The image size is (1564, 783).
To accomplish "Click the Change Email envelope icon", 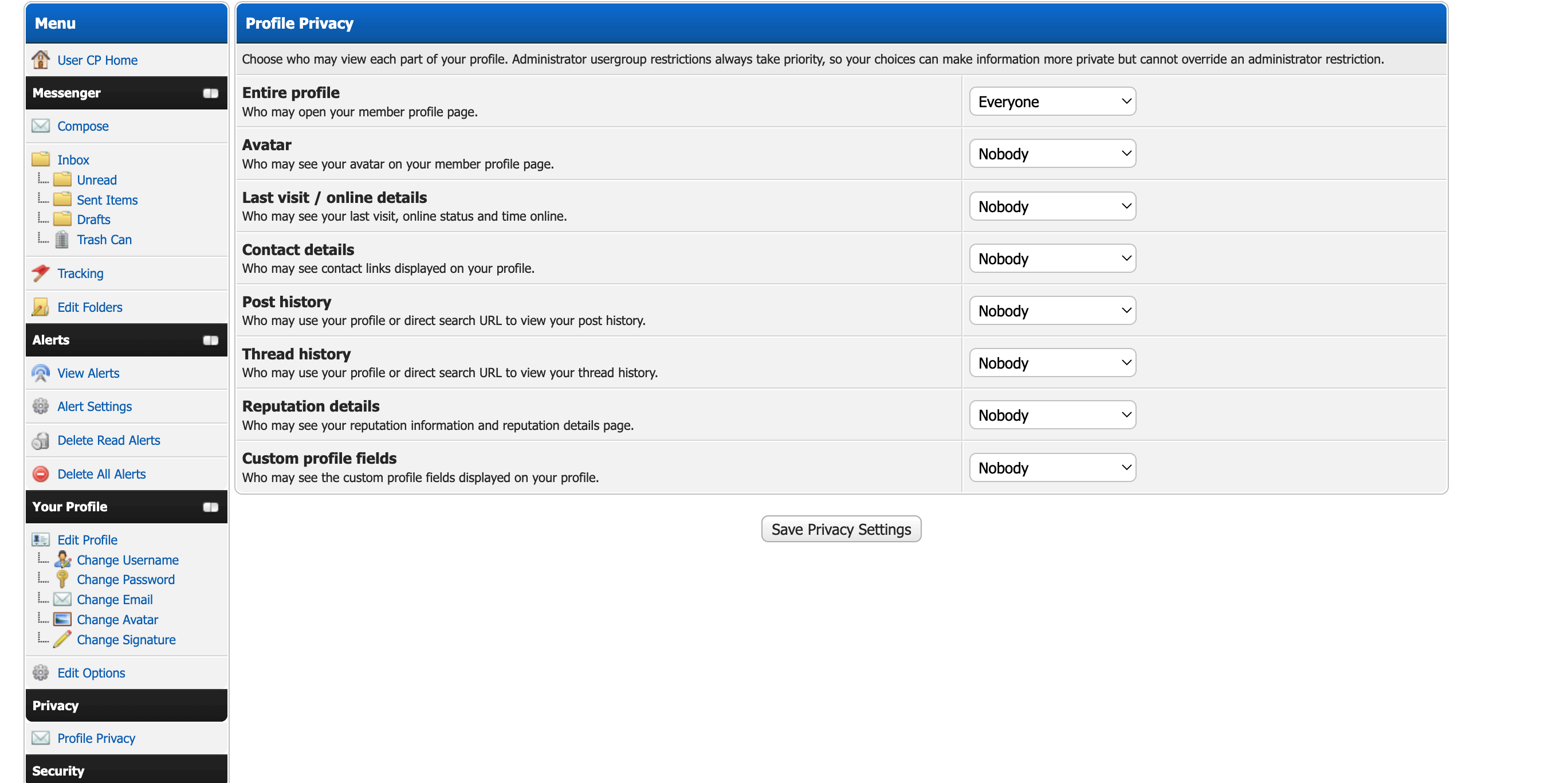I will (x=62, y=599).
